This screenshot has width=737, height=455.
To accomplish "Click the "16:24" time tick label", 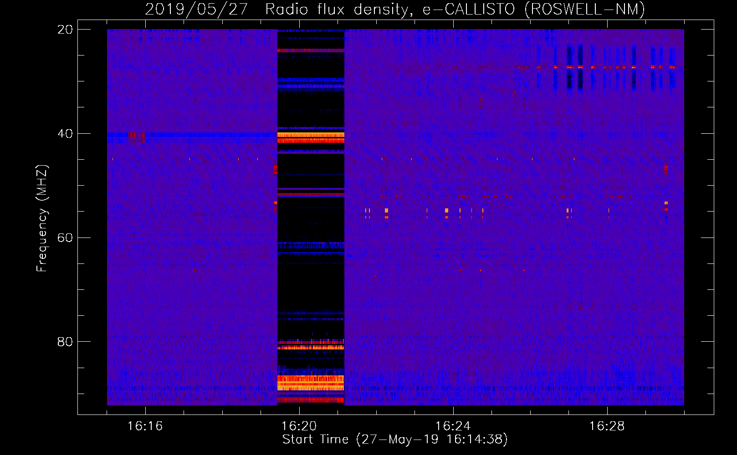I will tap(453, 426).
